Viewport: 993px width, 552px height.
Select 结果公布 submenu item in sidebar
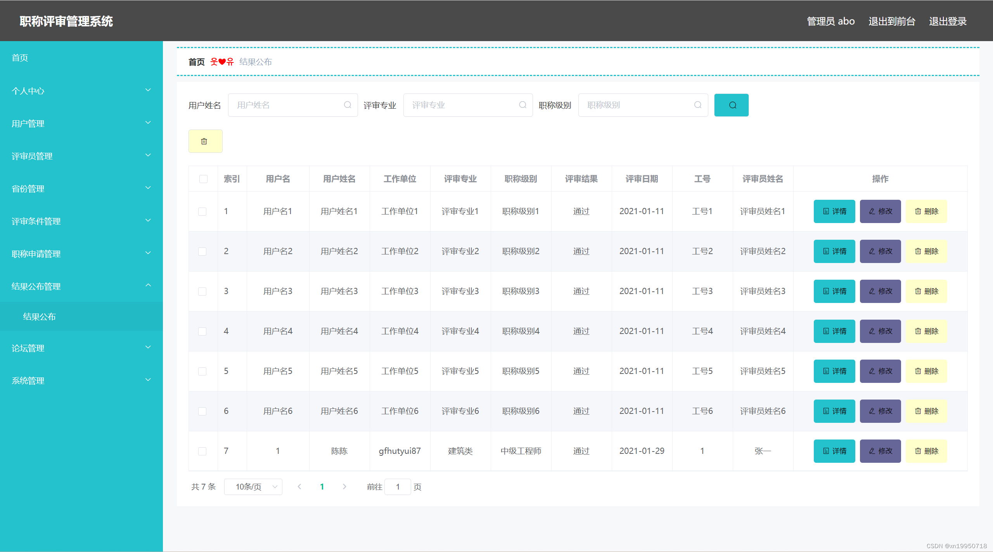[39, 317]
